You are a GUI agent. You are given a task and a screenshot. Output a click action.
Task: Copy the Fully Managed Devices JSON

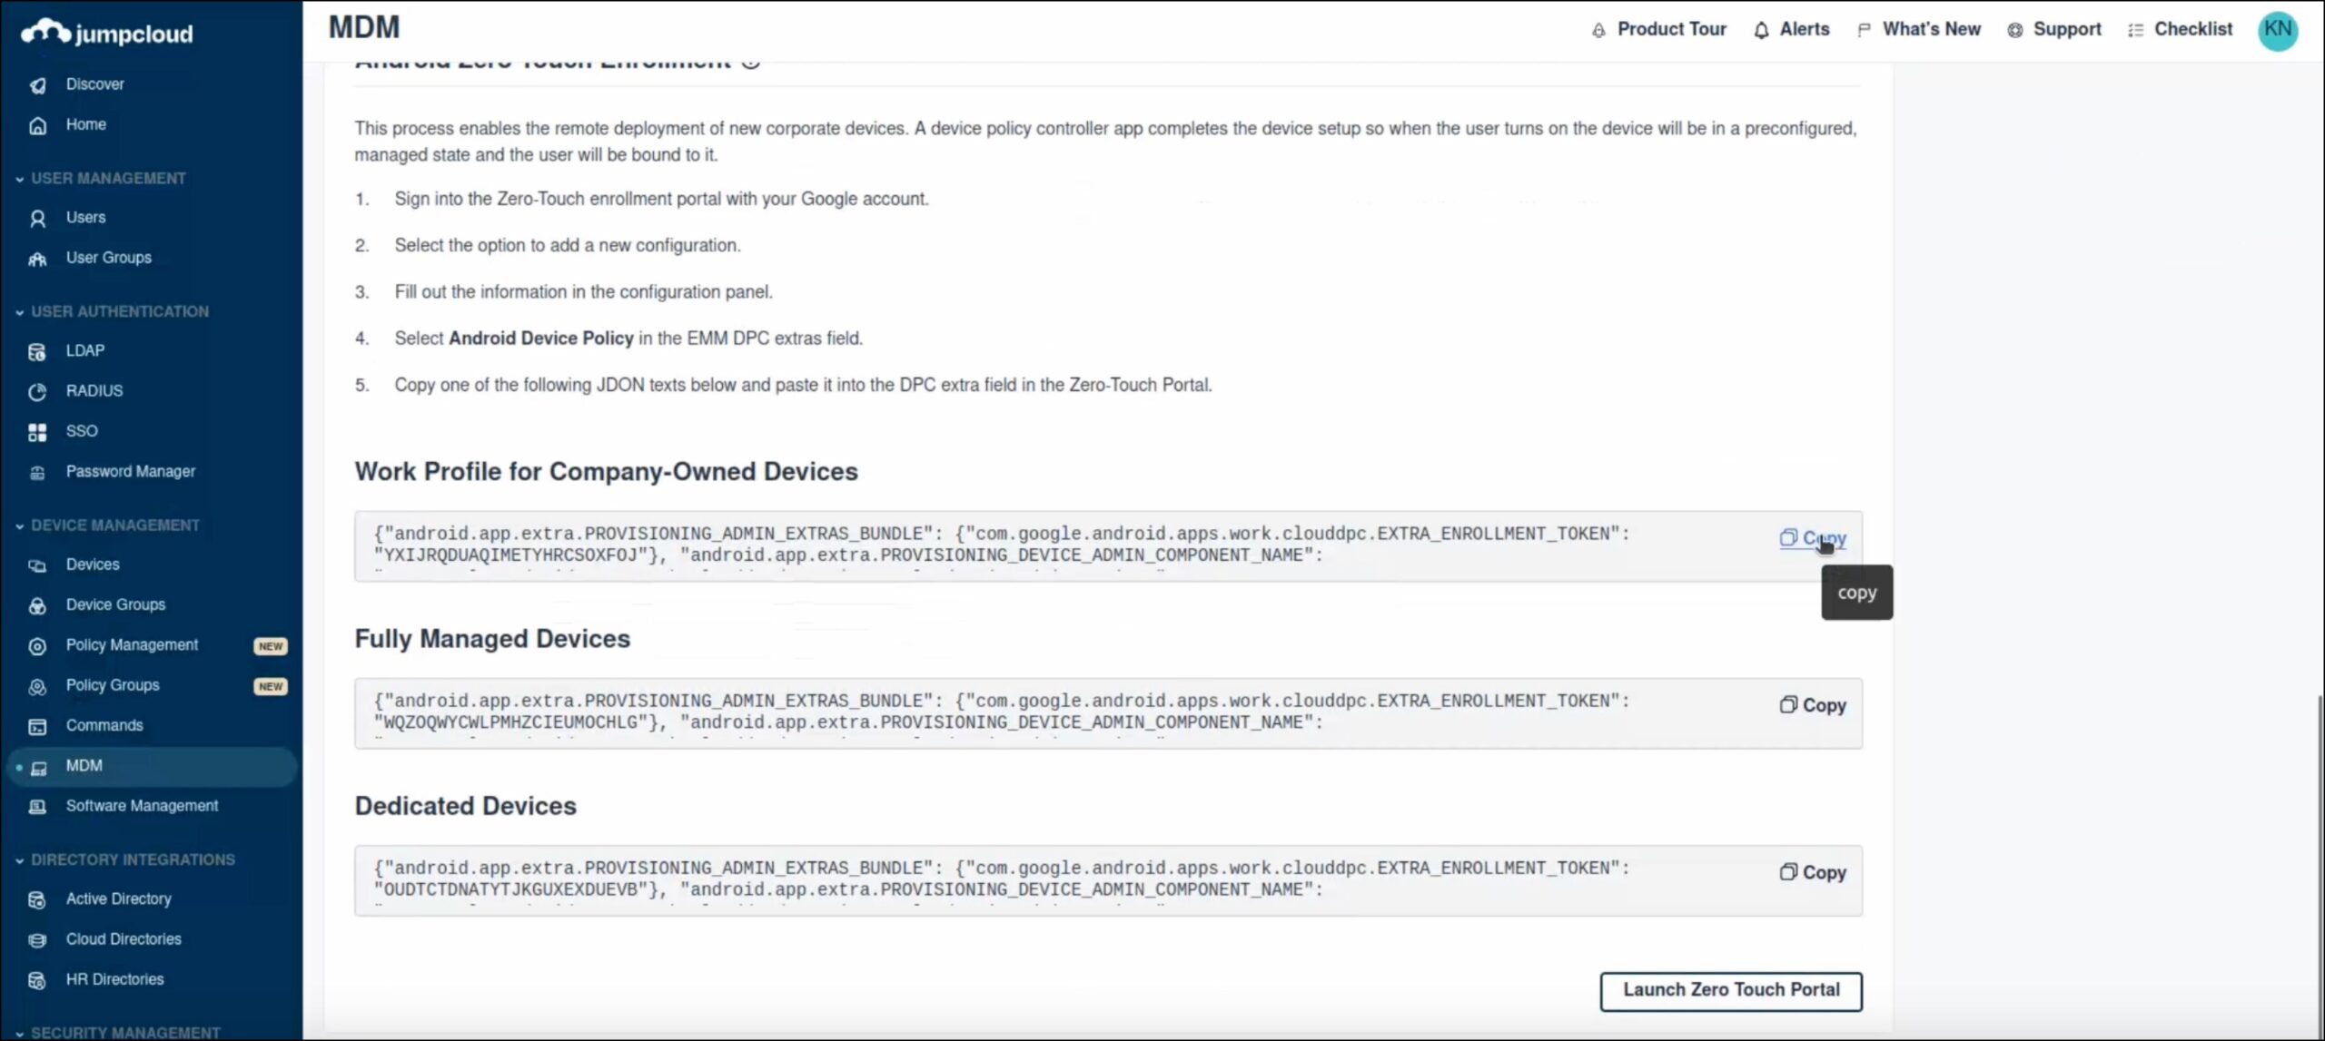pyautogui.click(x=1813, y=705)
